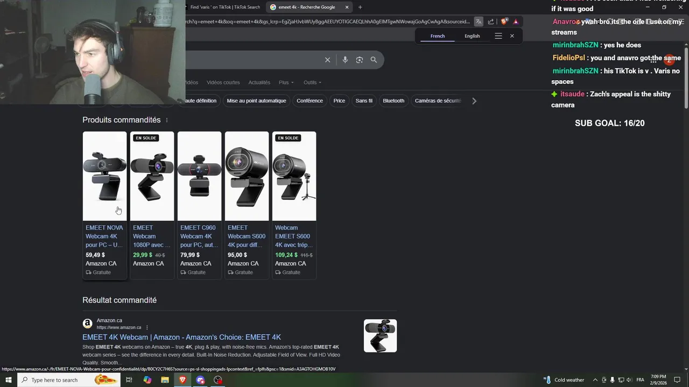
Task: Apply the Sans fil filter chip
Action: pyautogui.click(x=364, y=101)
